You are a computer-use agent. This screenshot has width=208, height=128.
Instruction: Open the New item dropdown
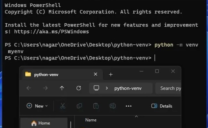click(37, 106)
